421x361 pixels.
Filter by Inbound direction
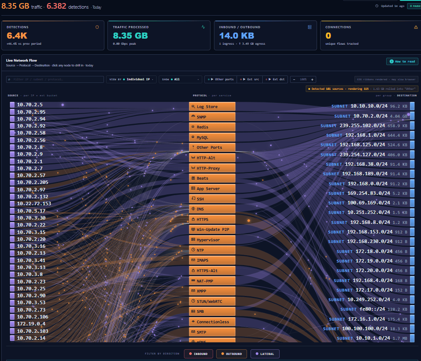(198, 354)
